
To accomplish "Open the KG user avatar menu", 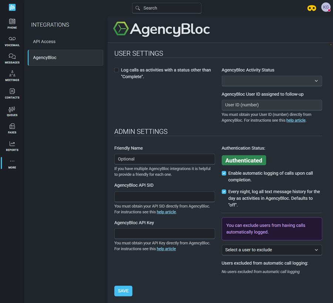I will [x=326, y=7].
